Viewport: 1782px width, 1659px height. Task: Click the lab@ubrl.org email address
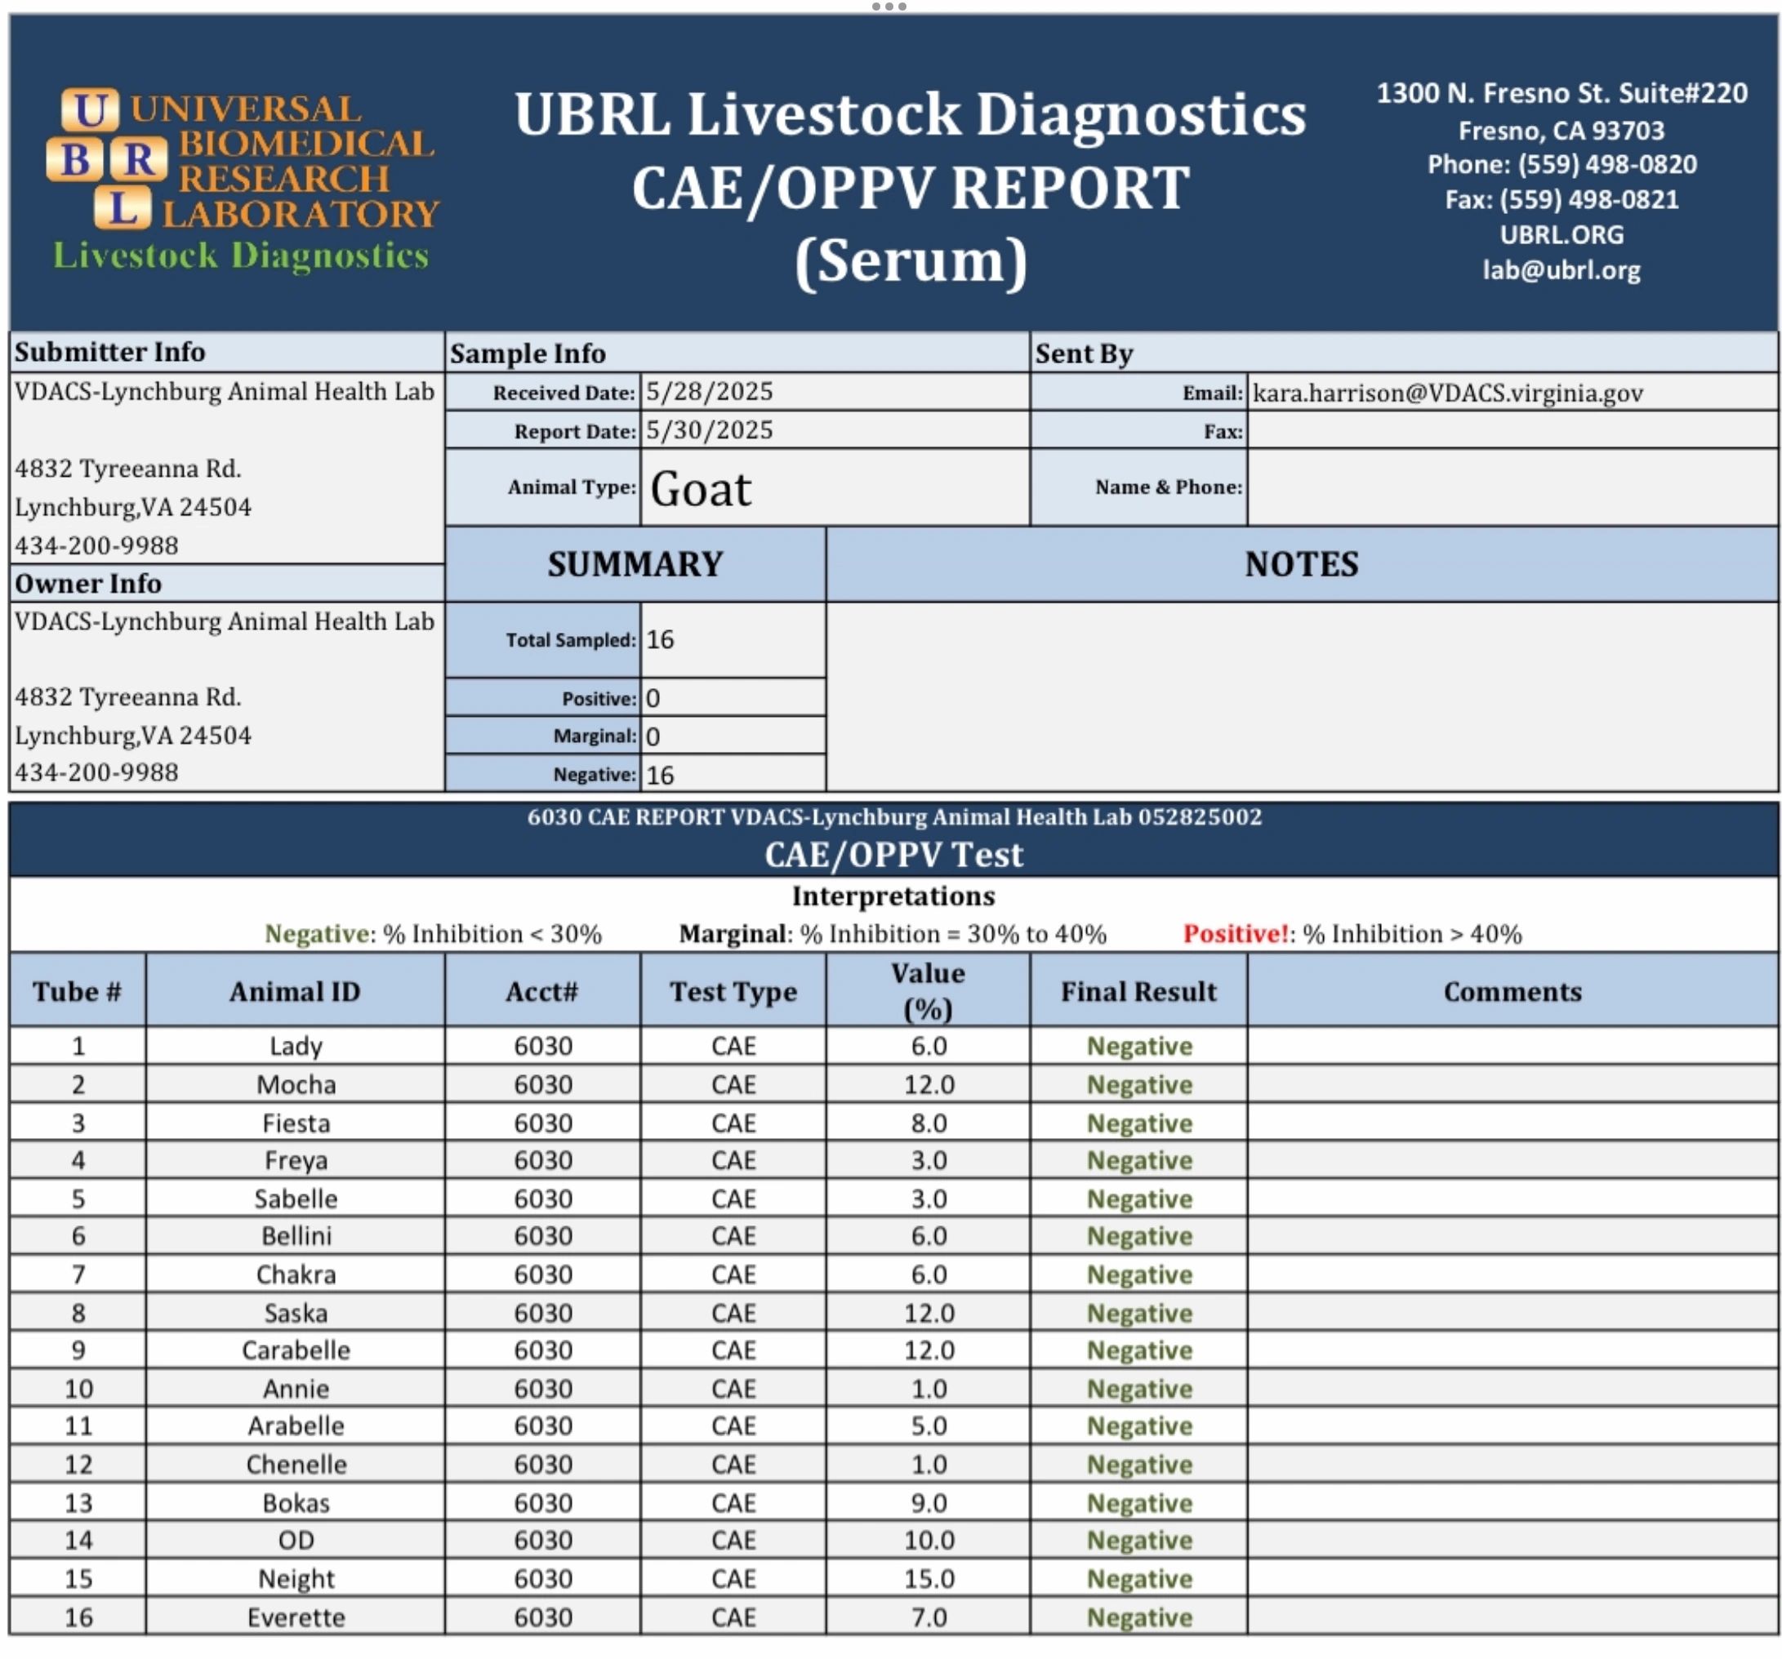click(1561, 269)
